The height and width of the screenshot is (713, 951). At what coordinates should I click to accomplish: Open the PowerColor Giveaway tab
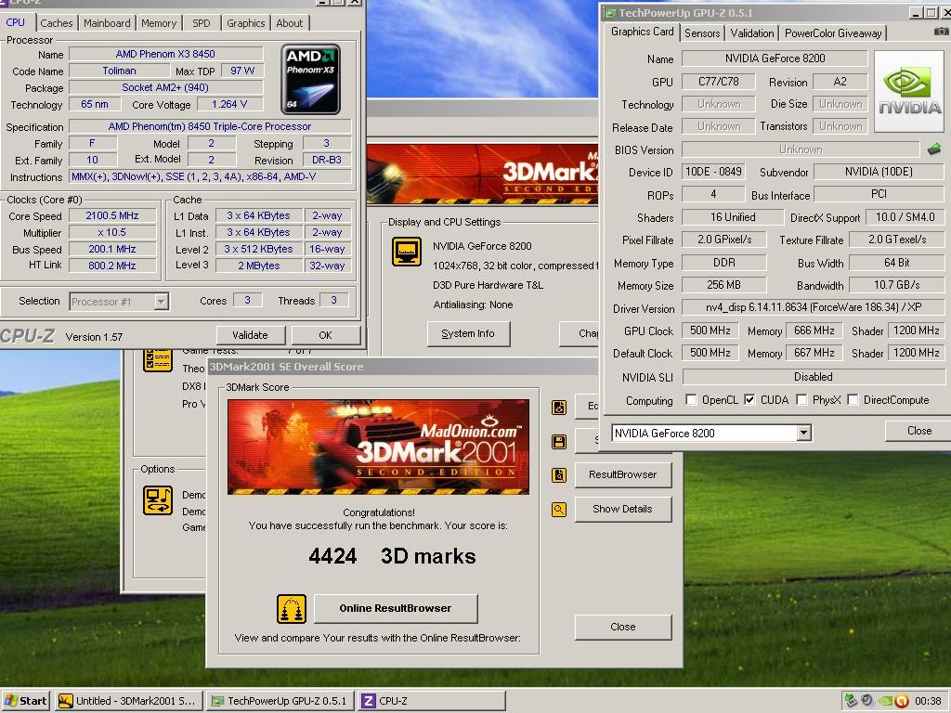click(833, 32)
